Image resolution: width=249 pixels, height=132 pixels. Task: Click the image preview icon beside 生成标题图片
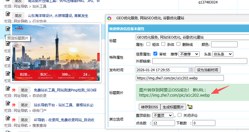190,107
